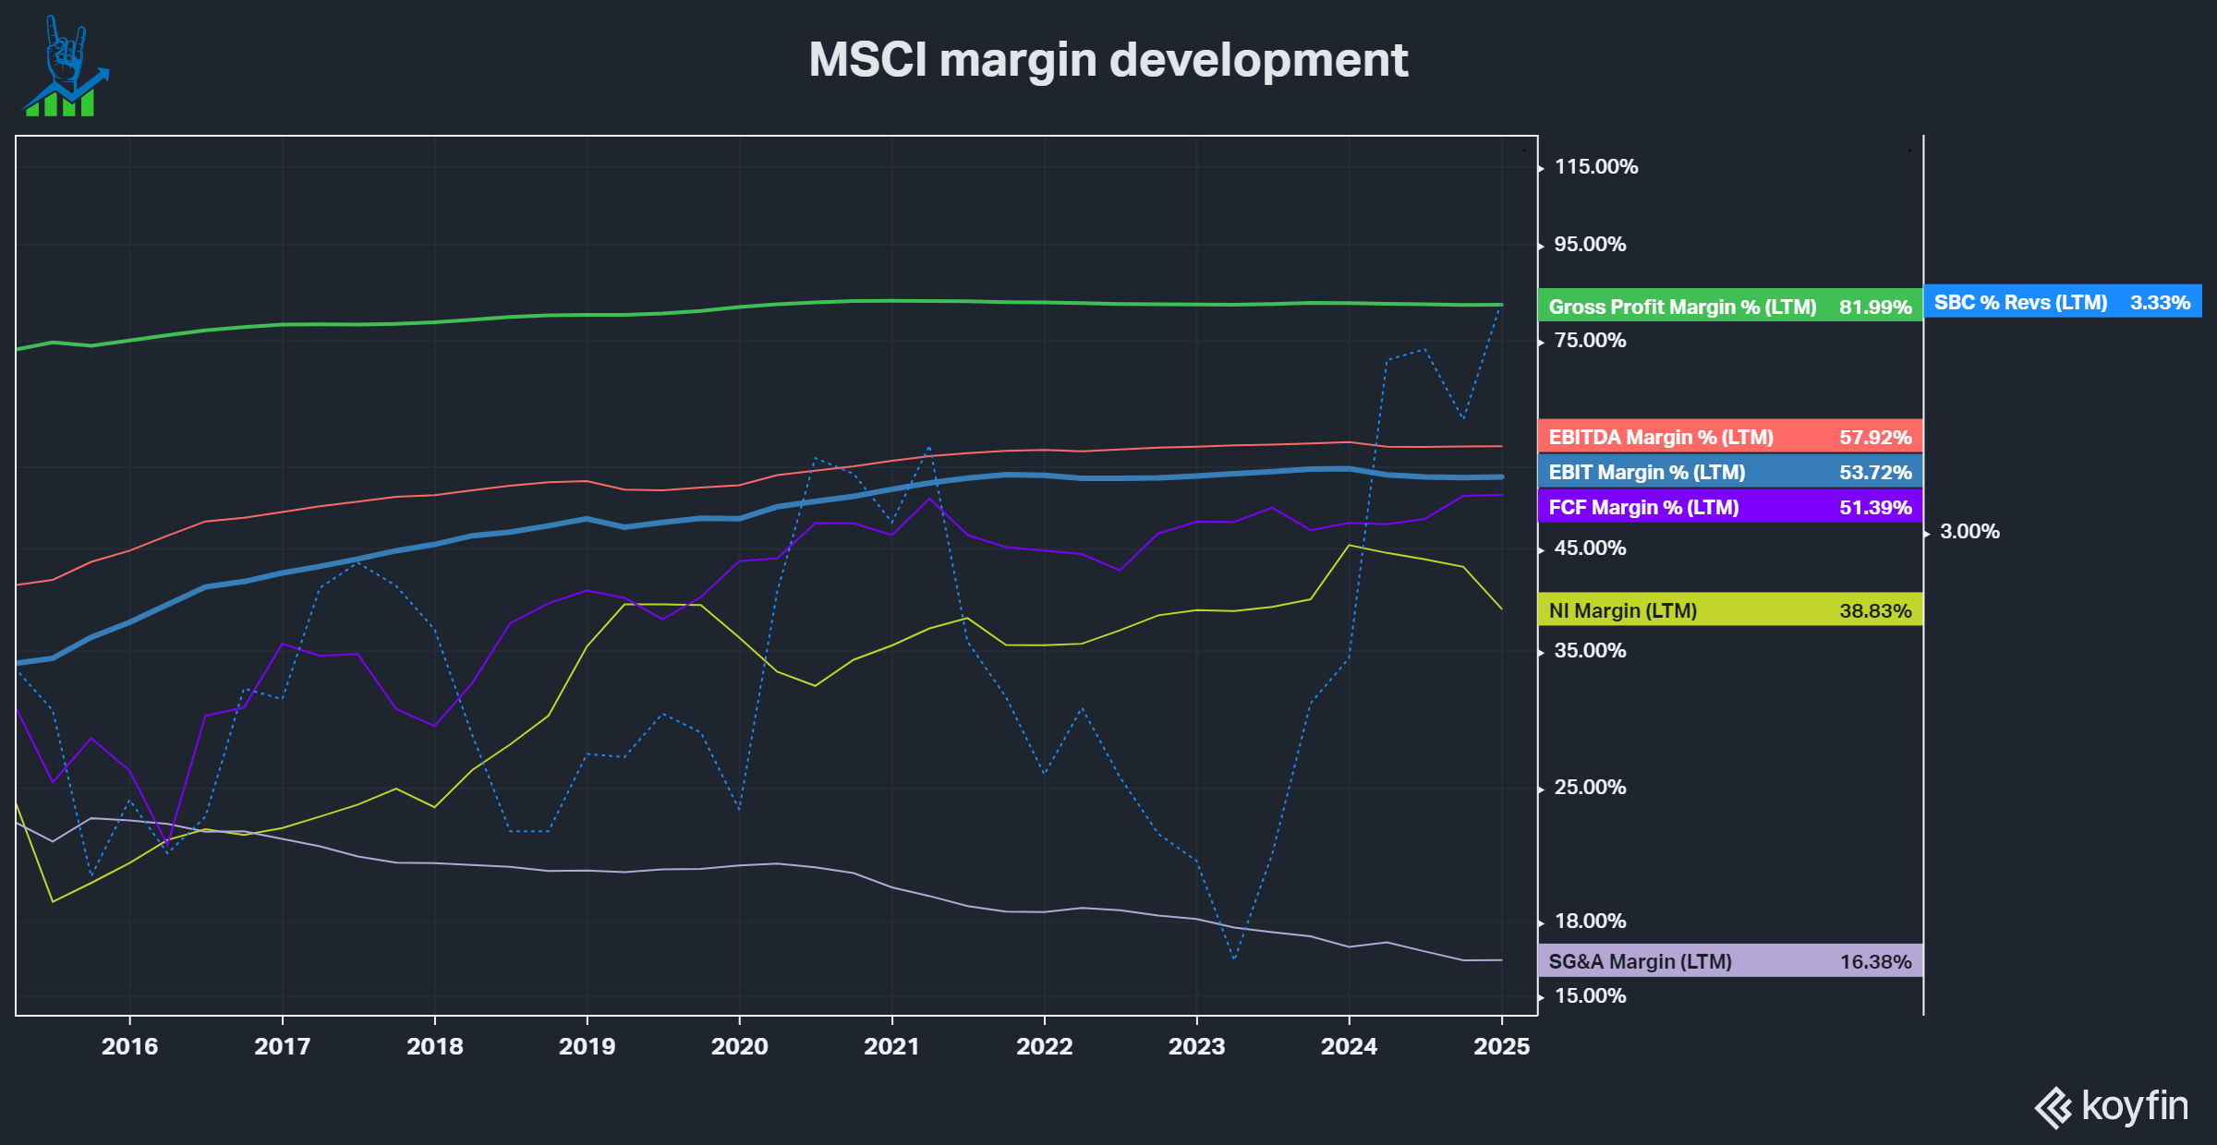Click the 53.72% EBIT value
This screenshot has width=2217, height=1145.
1875,472
